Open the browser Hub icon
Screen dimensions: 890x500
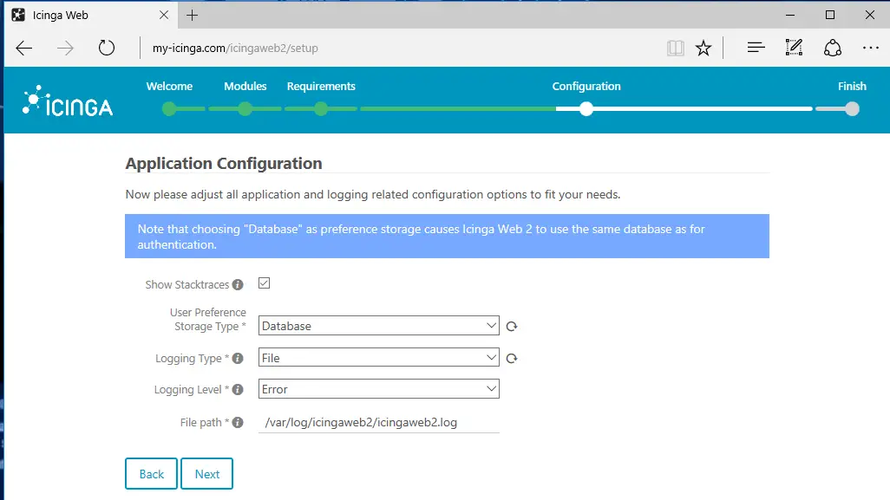(x=756, y=48)
